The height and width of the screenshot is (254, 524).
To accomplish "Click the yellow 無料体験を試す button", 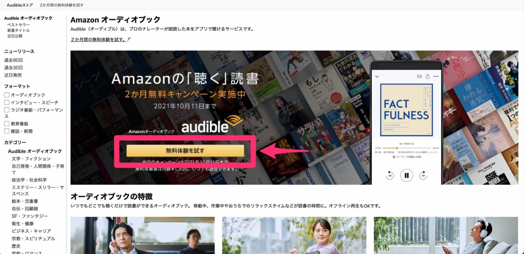I will [185, 151].
